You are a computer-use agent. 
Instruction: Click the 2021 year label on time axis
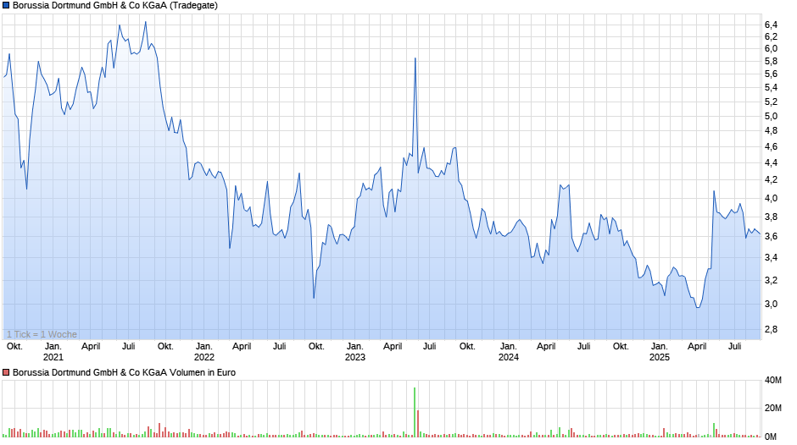[x=53, y=357]
